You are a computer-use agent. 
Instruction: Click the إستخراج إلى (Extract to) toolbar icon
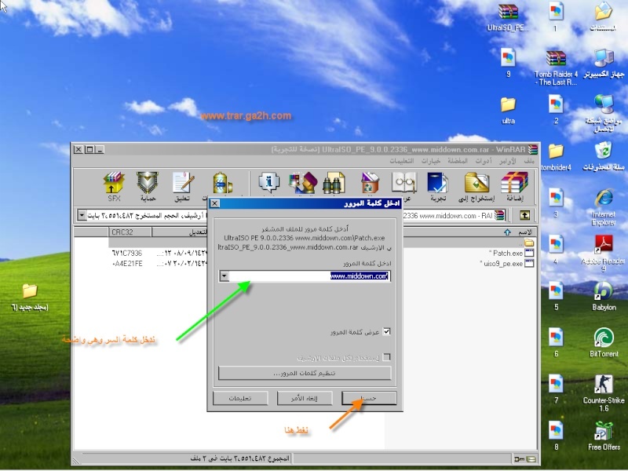[476, 186]
